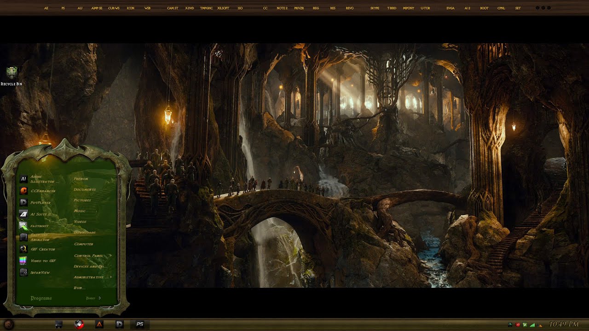Open GIF Creator in the start menu
The width and height of the screenshot is (589, 331).
tap(37, 249)
